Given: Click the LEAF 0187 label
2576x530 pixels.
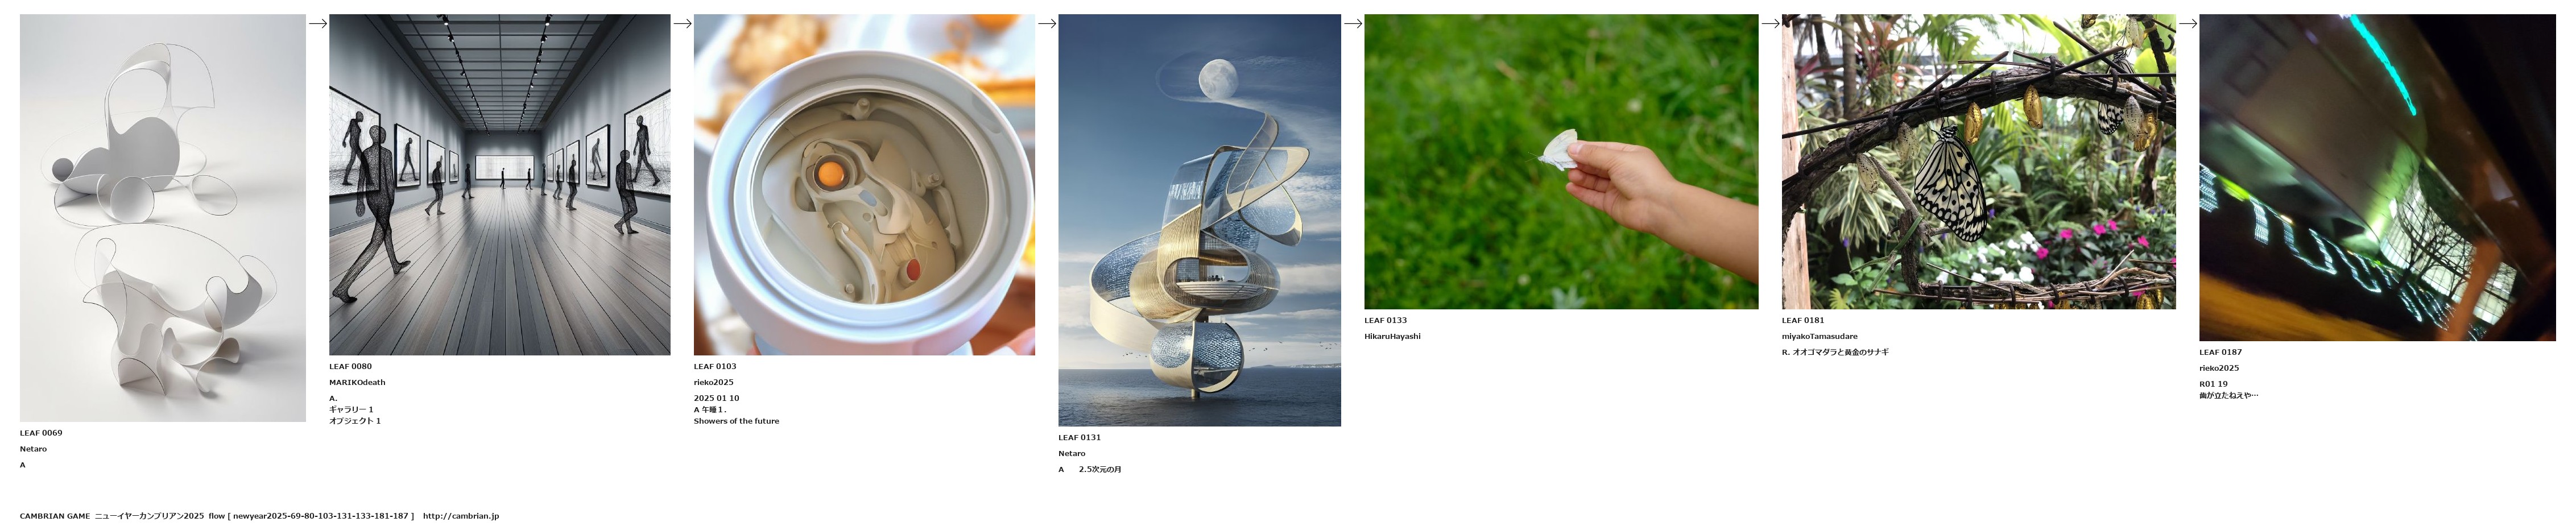Looking at the screenshot, I should point(2220,352).
